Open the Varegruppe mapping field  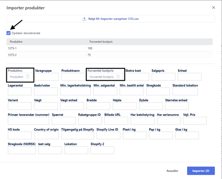point(47,77)
